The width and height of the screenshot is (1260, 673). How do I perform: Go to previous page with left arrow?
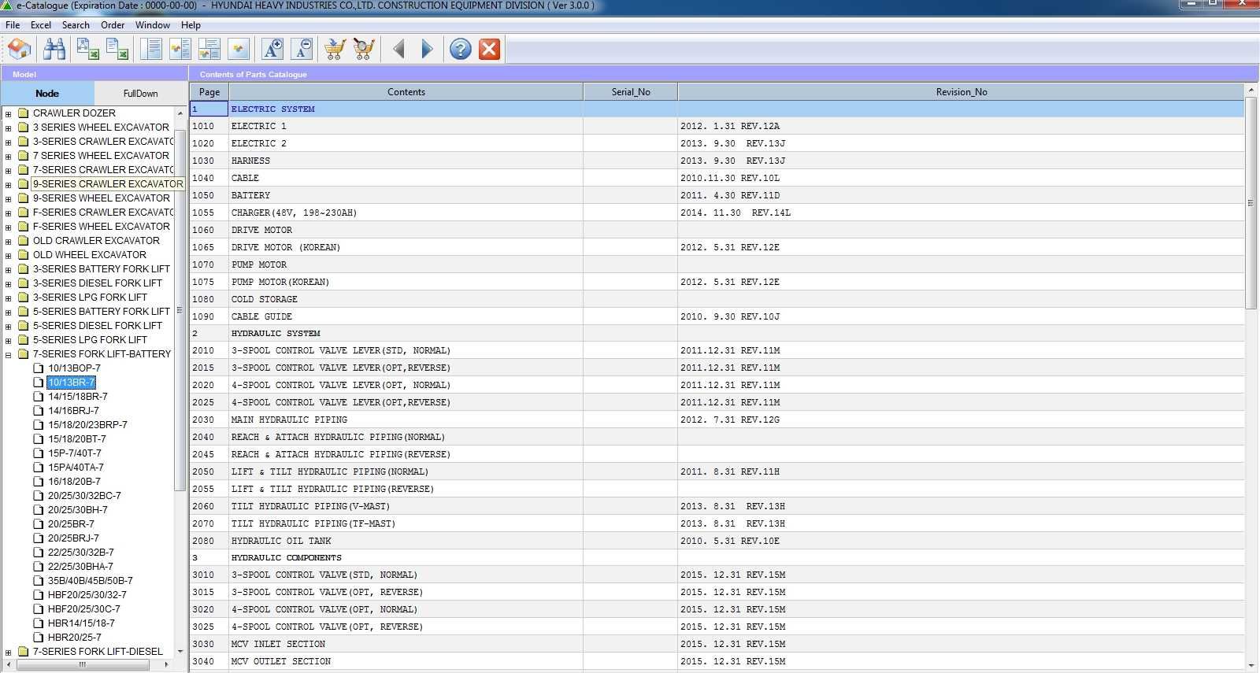[x=398, y=50]
